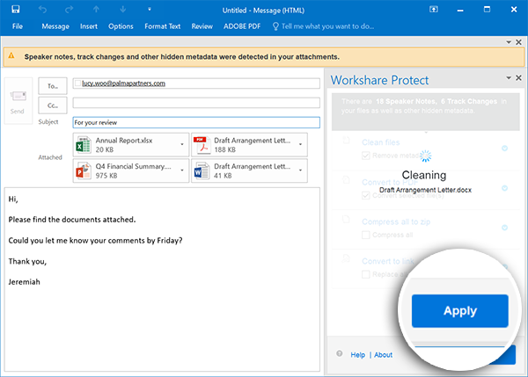Close the Workshare Protect panel
This screenshot has height=377, width=528.
(x=518, y=78)
